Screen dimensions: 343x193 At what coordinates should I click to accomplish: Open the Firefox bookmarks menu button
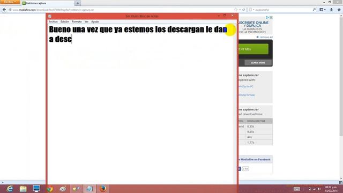(x=323, y=10)
